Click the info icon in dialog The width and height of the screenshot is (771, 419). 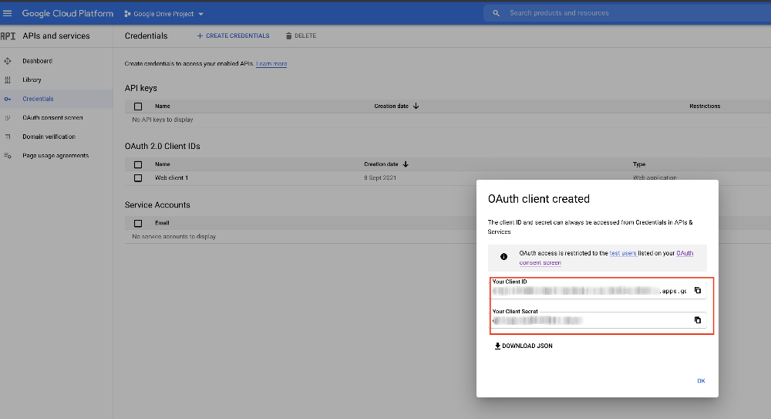(x=503, y=256)
